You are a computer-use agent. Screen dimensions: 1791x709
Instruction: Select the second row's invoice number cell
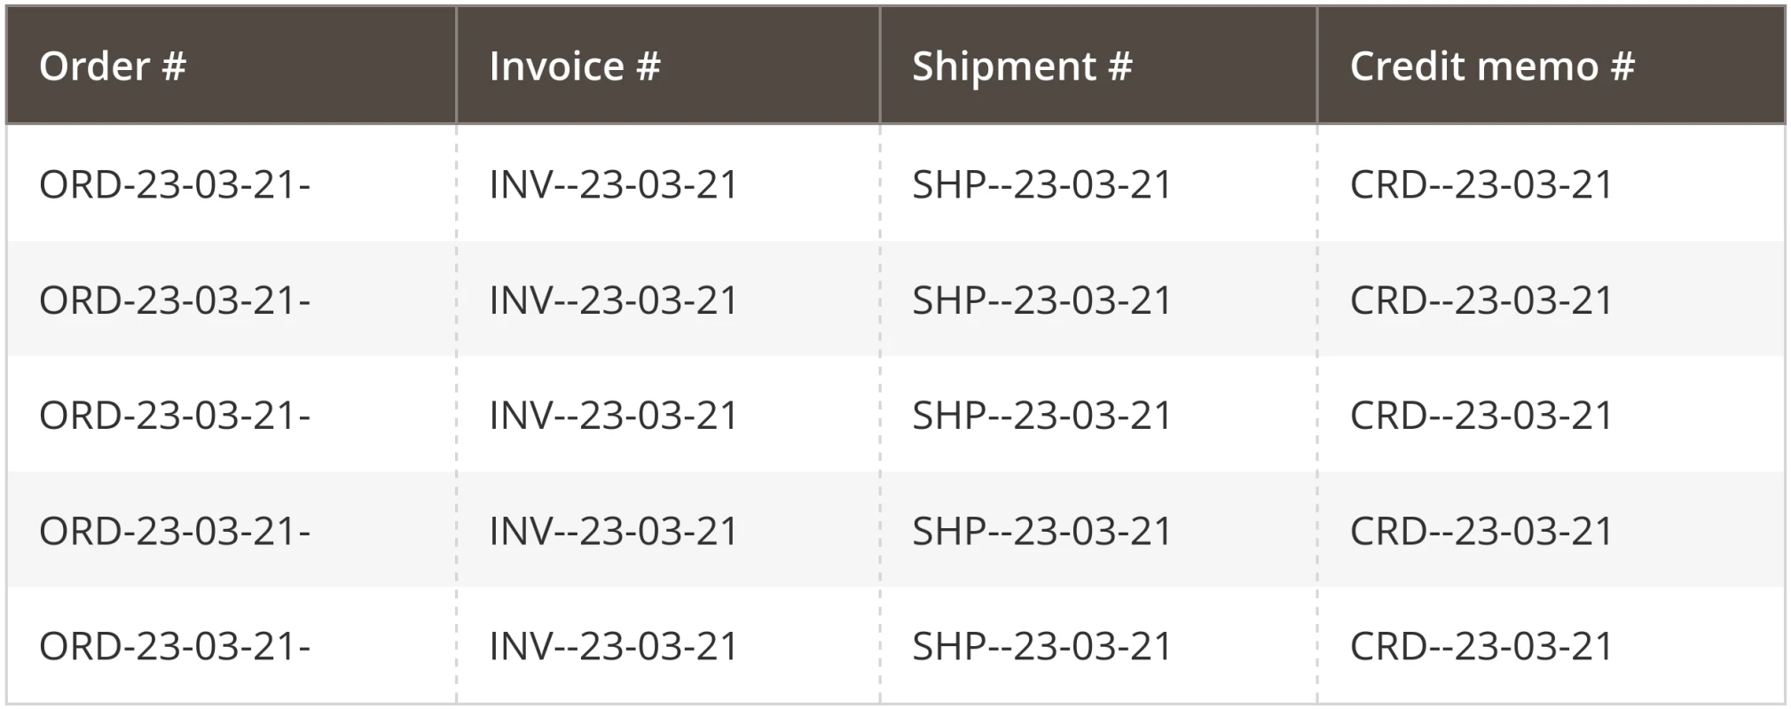click(x=668, y=299)
